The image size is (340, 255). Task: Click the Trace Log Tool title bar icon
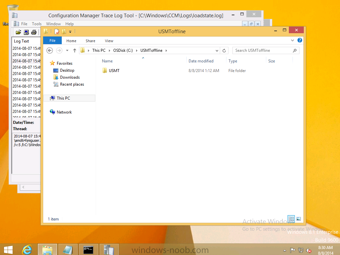(15, 15)
